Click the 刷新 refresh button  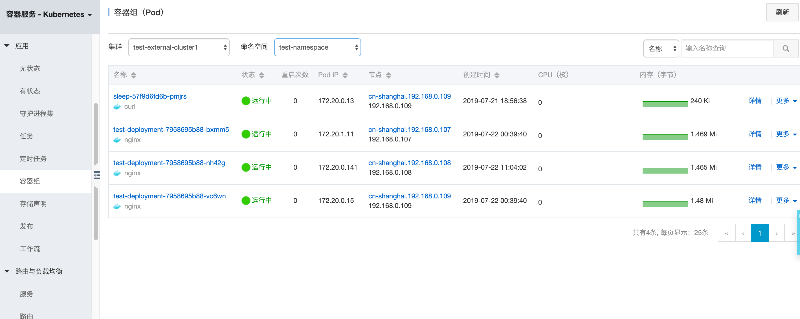(782, 12)
